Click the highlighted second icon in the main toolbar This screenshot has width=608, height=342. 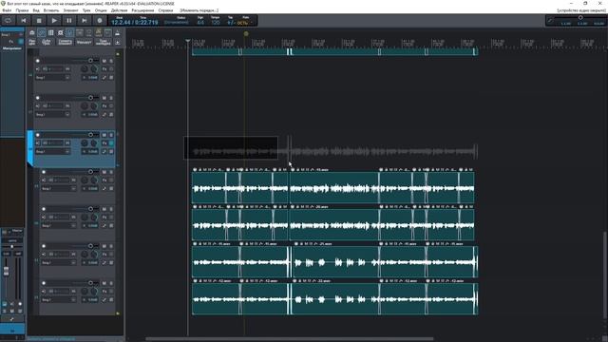[x=42, y=33]
